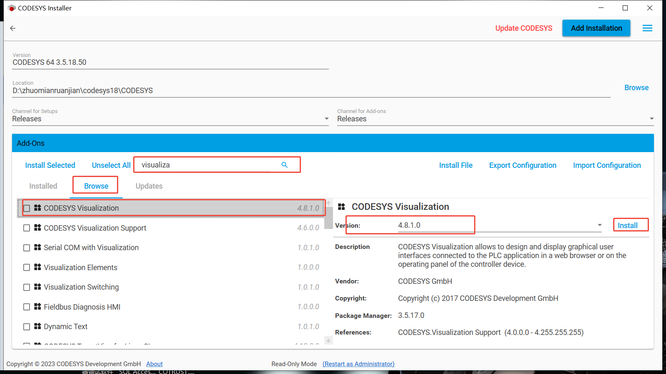Open the hamburger menu icon

click(x=647, y=28)
